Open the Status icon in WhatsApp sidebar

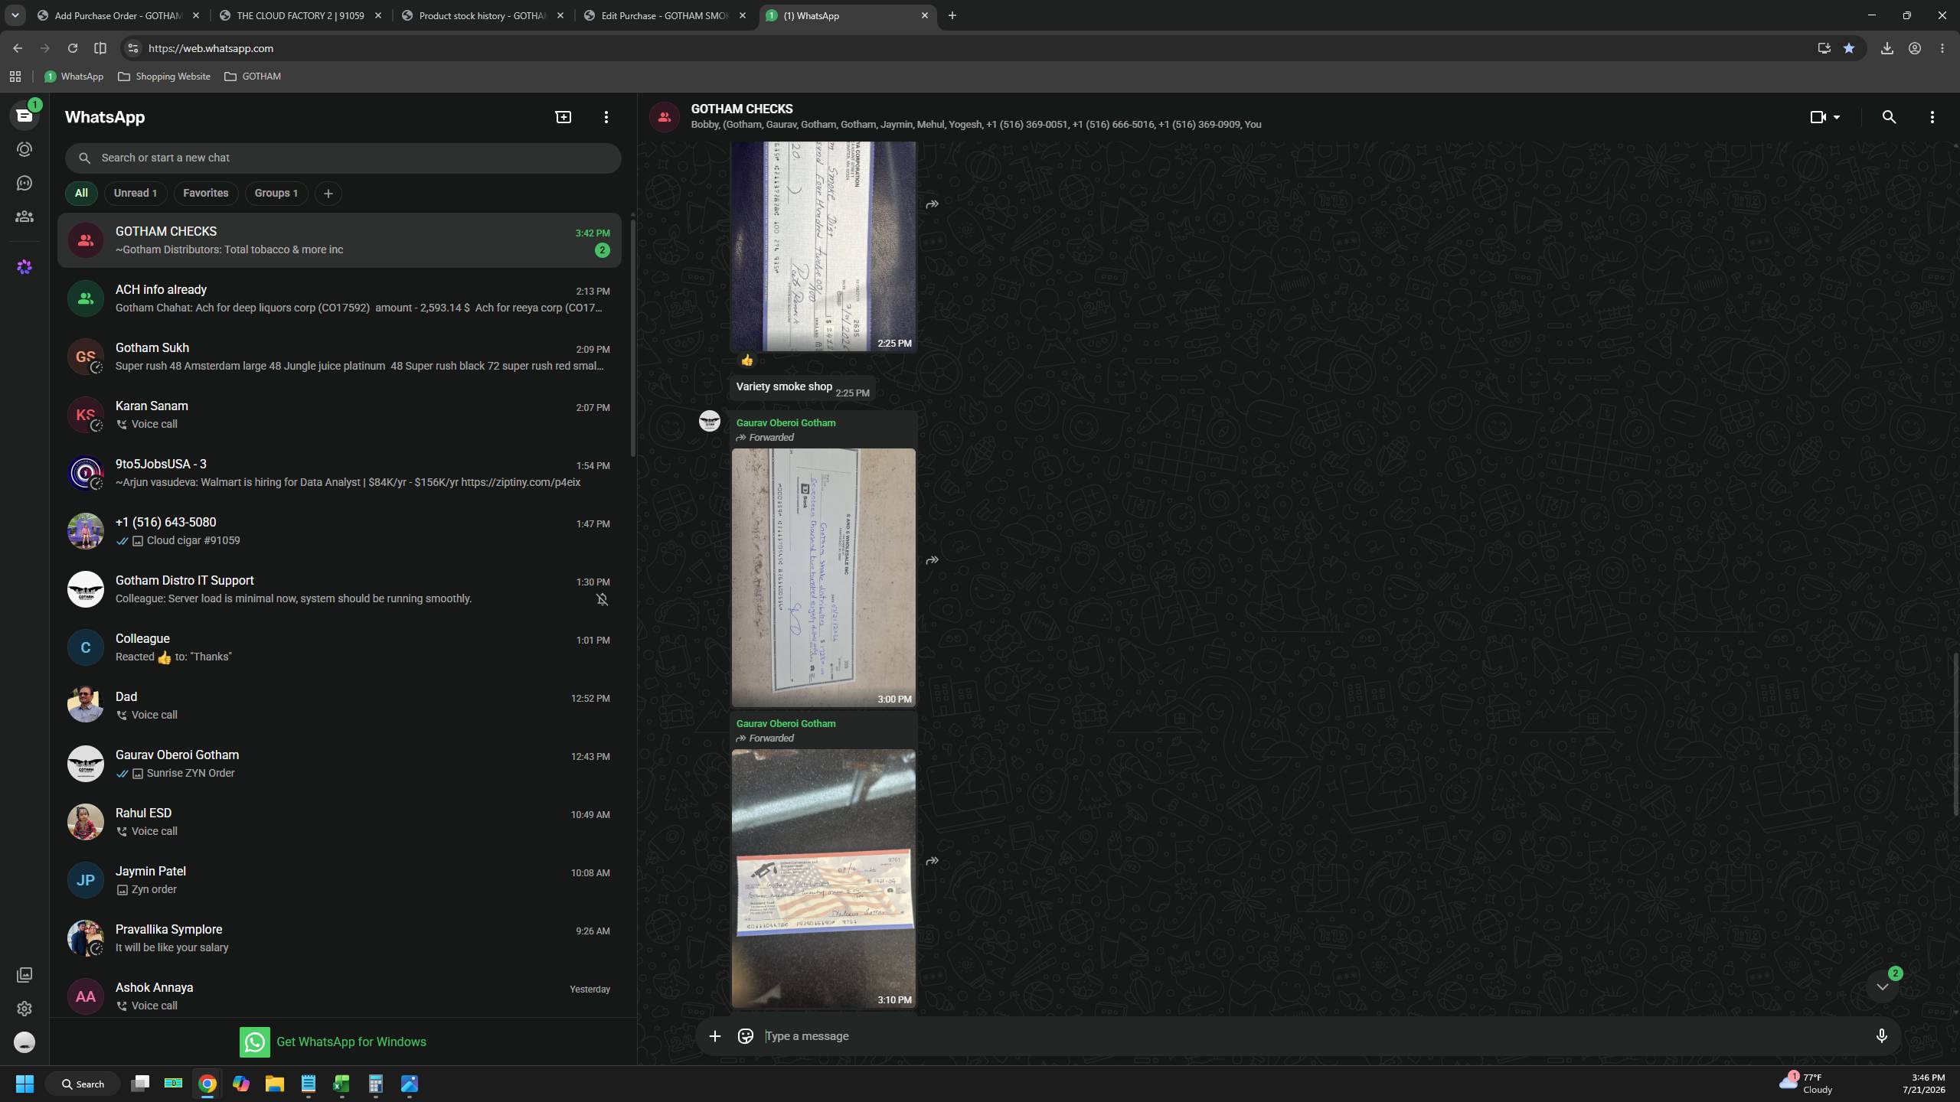point(24,149)
